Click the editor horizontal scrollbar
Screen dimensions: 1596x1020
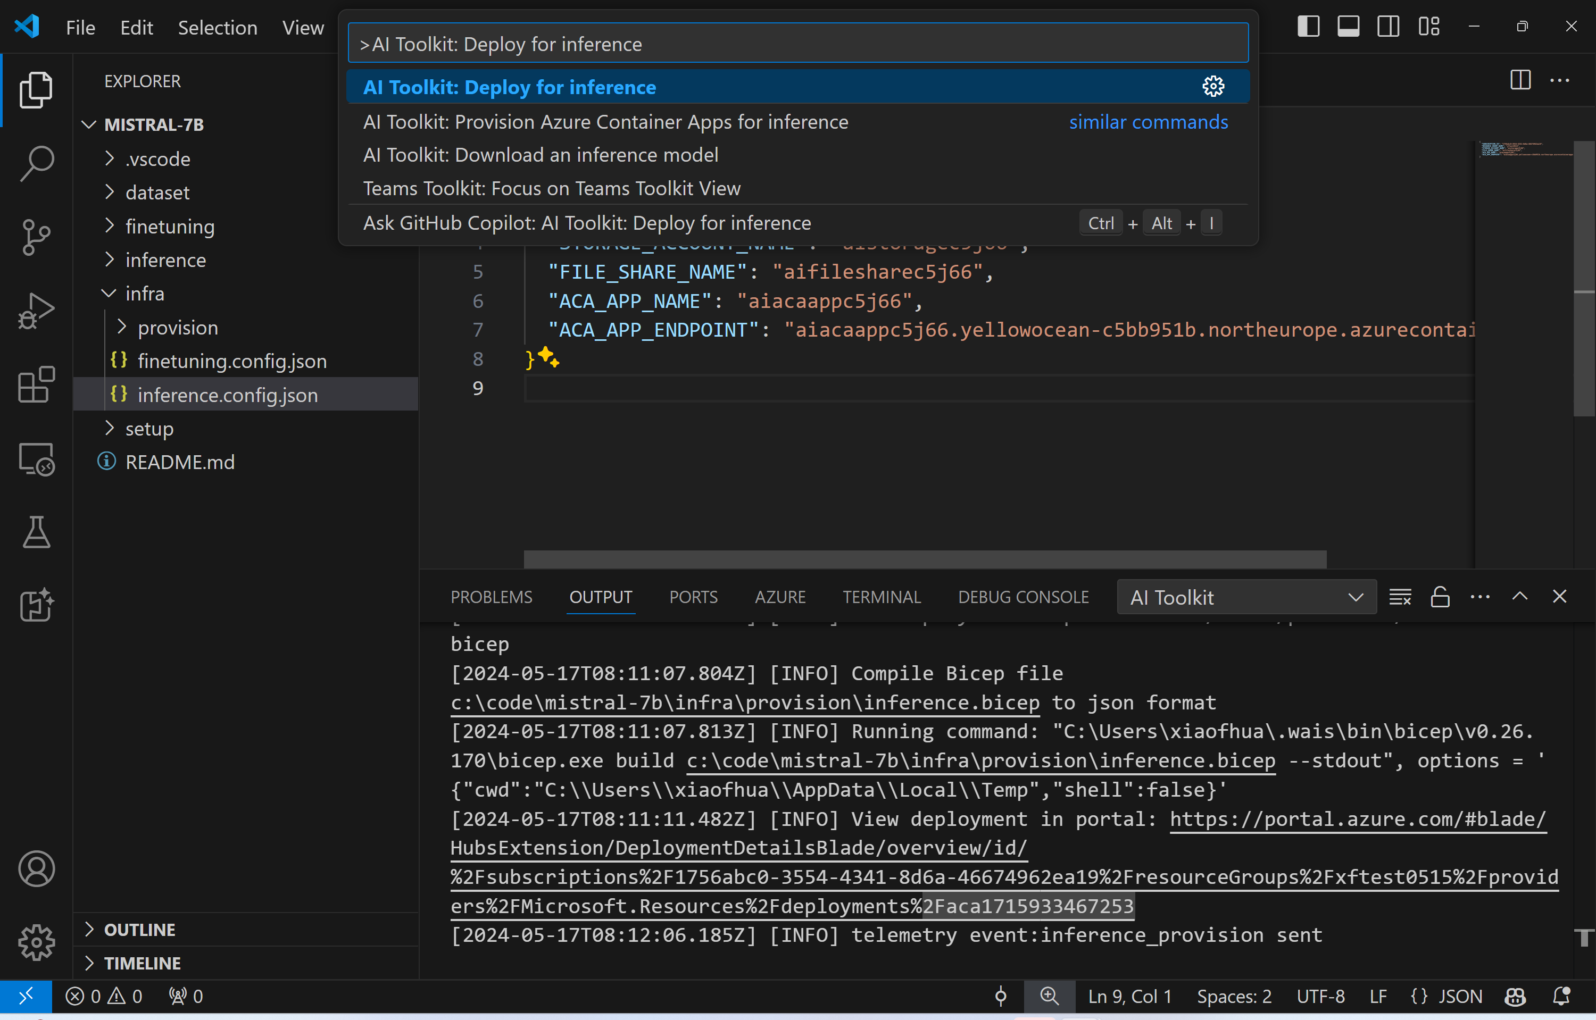click(x=925, y=559)
